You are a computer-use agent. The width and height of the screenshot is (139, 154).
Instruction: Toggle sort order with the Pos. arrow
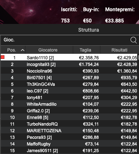22,50
